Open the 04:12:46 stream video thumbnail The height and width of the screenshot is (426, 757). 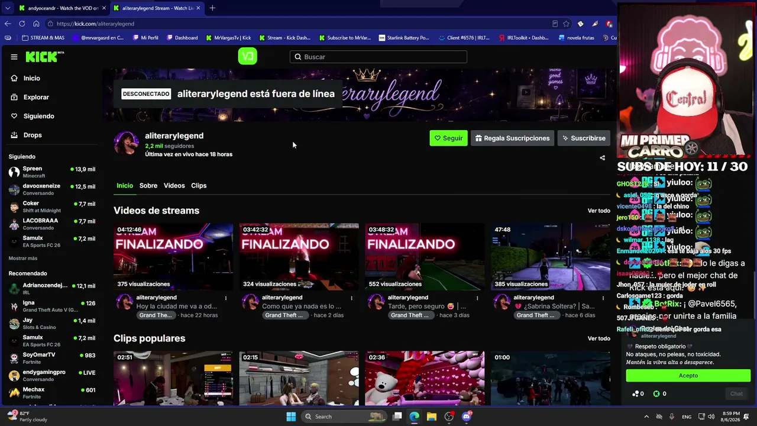coord(173,257)
